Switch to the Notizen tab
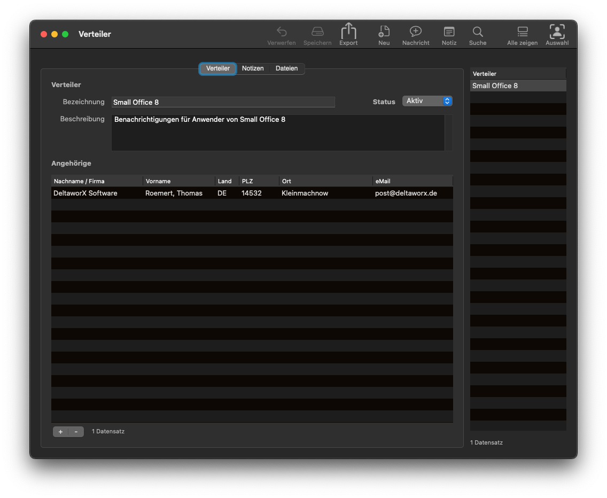Viewport: 607px width, 498px height. pos(253,68)
